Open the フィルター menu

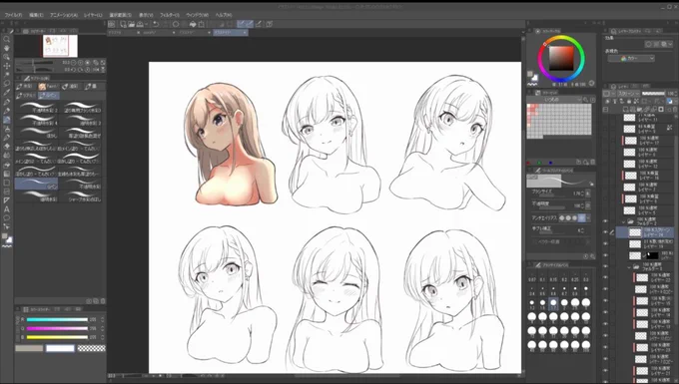click(170, 15)
